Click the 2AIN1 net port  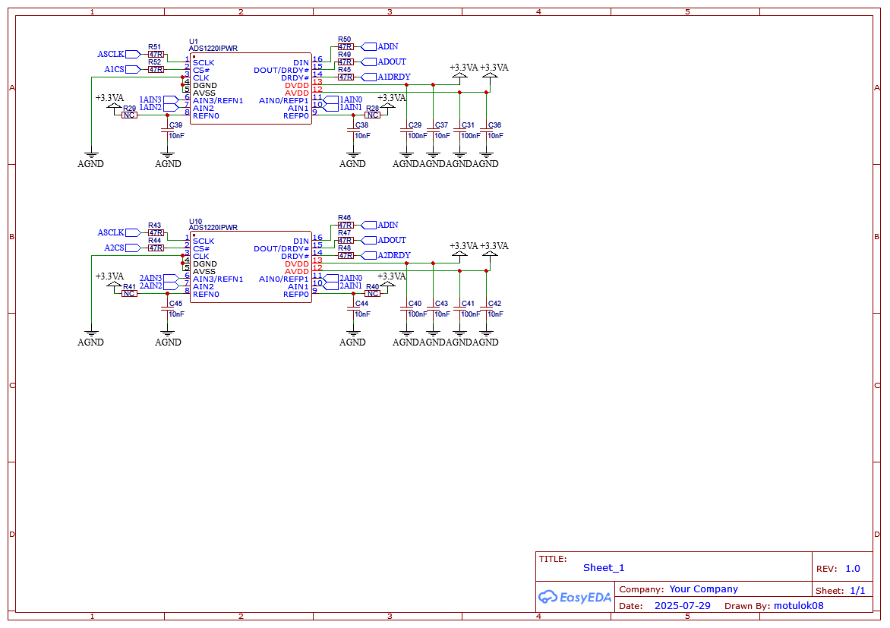pos(342,286)
